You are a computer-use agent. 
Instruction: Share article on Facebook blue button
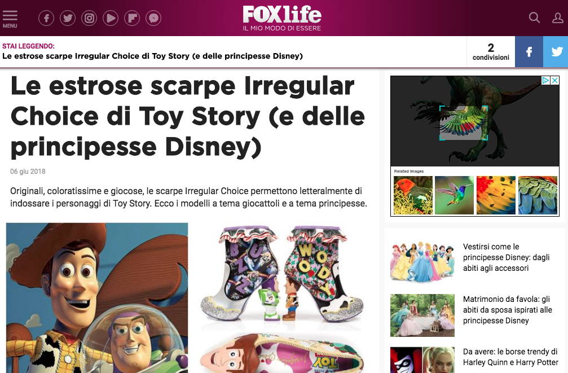[x=529, y=52]
